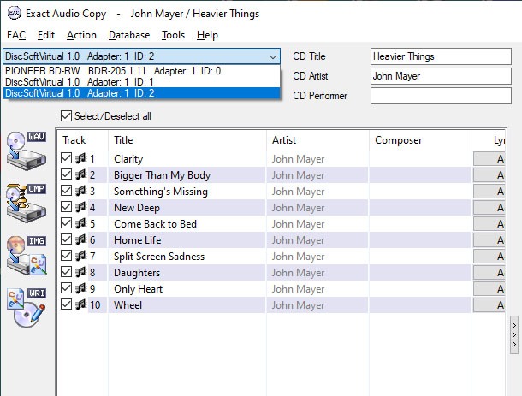Uncheck track 5 Come Back to Bed
This screenshot has width=522, height=396.
66,223
